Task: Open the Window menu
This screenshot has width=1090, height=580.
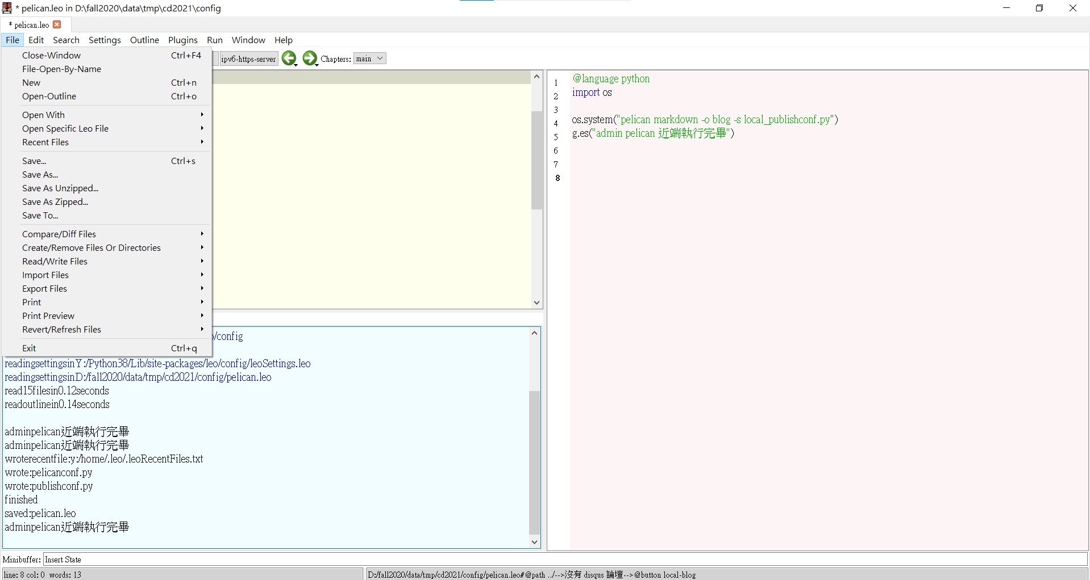Action: [248, 40]
